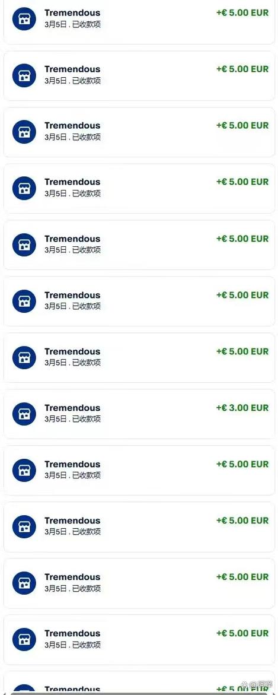Screen dimensions: 278x695
Task: Click the watermark in the bottom-right corner
Action: (x=257, y=685)
